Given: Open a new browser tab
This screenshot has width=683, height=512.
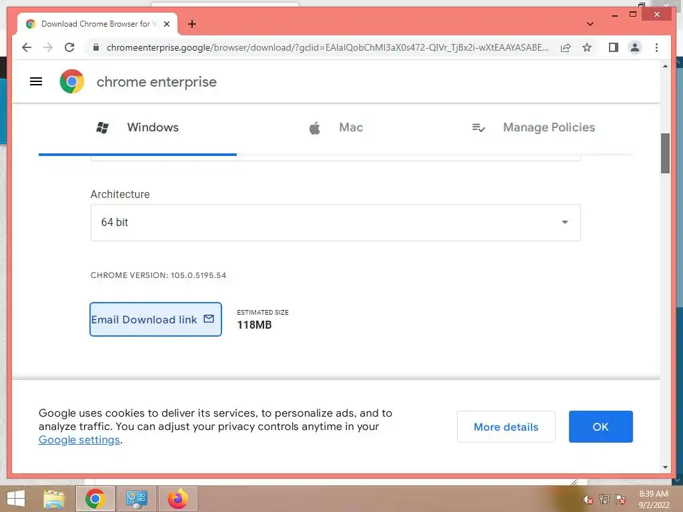Looking at the screenshot, I should [192, 24].
